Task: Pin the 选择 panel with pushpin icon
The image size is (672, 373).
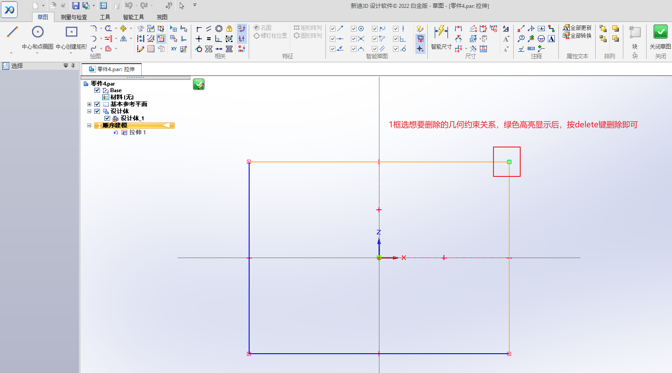Action: click(73, 66)
